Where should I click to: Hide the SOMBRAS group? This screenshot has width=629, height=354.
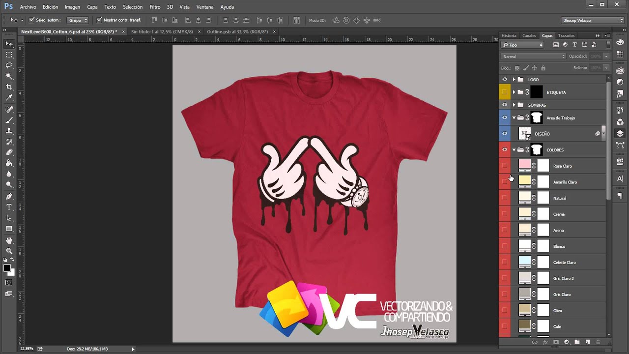click(x=505, y=105)
